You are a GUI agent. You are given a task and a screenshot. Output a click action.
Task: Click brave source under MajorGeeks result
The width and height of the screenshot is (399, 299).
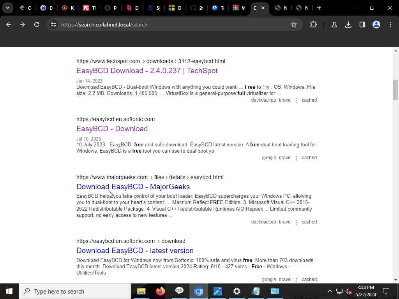tap(284, 222)
